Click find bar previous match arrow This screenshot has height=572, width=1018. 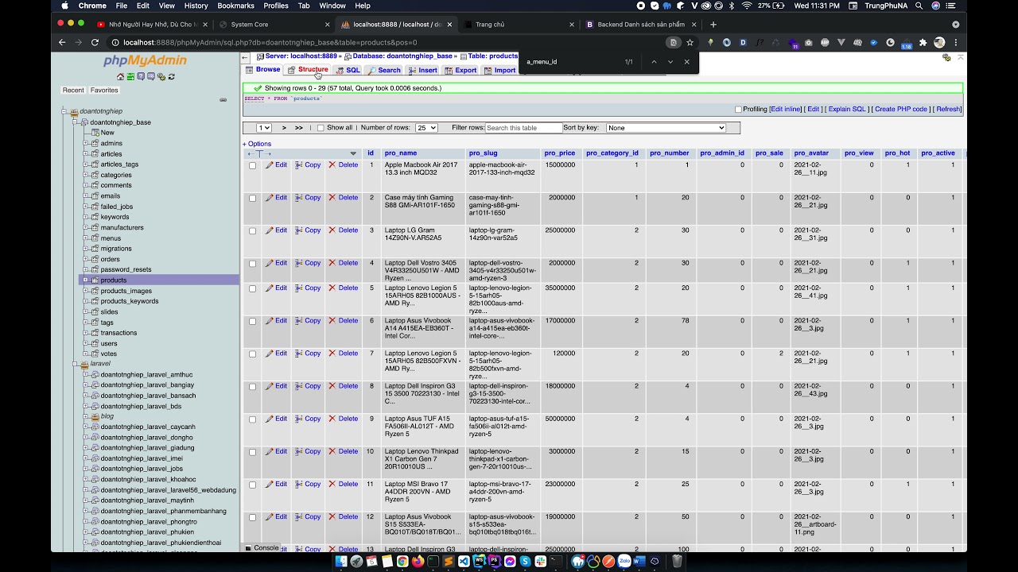(x=654, y=62)
